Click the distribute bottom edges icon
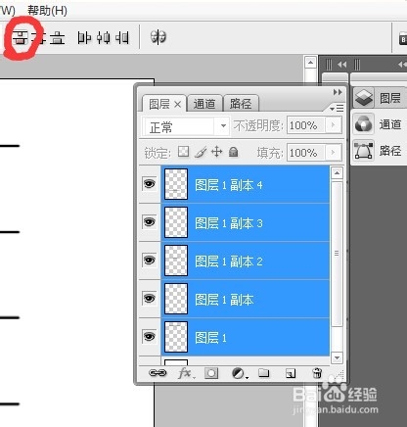This screenshot has height=427, width=407. tap(58, 38)
